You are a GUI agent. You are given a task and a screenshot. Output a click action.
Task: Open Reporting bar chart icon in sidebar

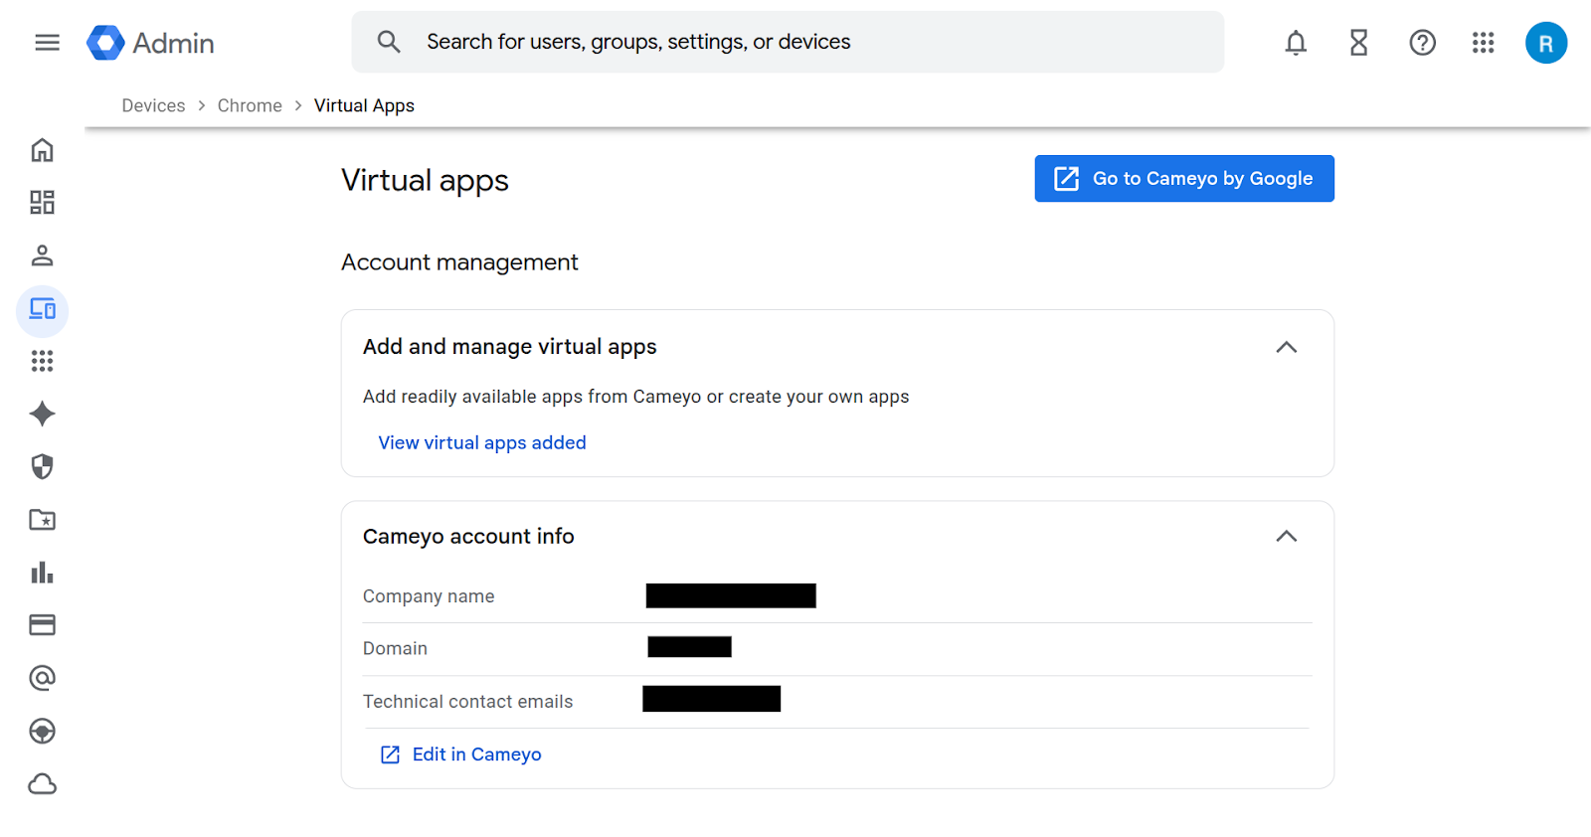point(42,573)
